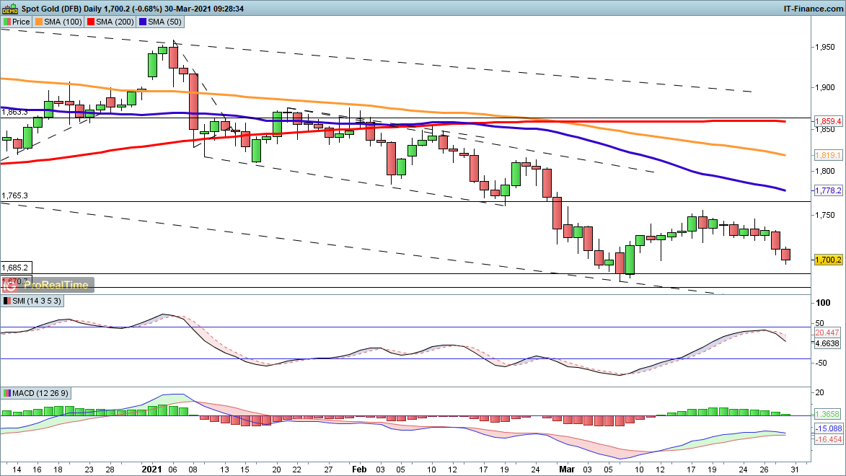Image resolution: width=846 pixels, height=476 pixels.
Task: Click the yellow 1,700.2 current price tag
Action: tap(828, 260)
